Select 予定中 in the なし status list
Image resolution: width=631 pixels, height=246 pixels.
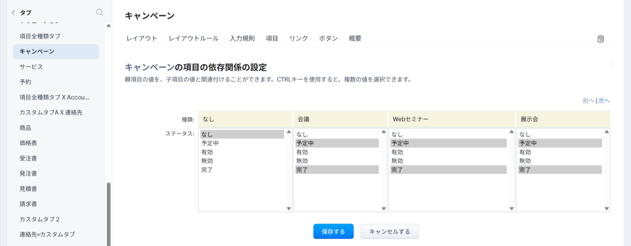(210, 143)
